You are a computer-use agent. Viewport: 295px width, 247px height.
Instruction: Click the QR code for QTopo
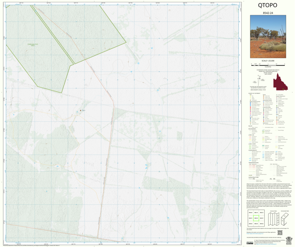click(280, 233)
